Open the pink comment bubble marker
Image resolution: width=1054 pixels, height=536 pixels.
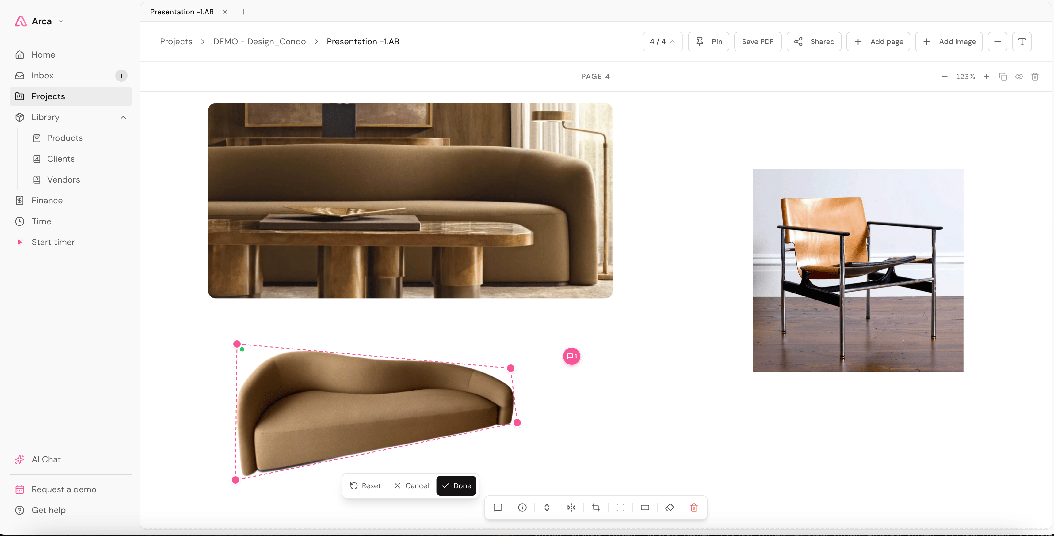click(571, 356)
